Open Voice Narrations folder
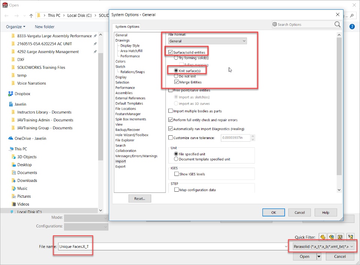Viewport: 360px width, 265px height. 29,83
